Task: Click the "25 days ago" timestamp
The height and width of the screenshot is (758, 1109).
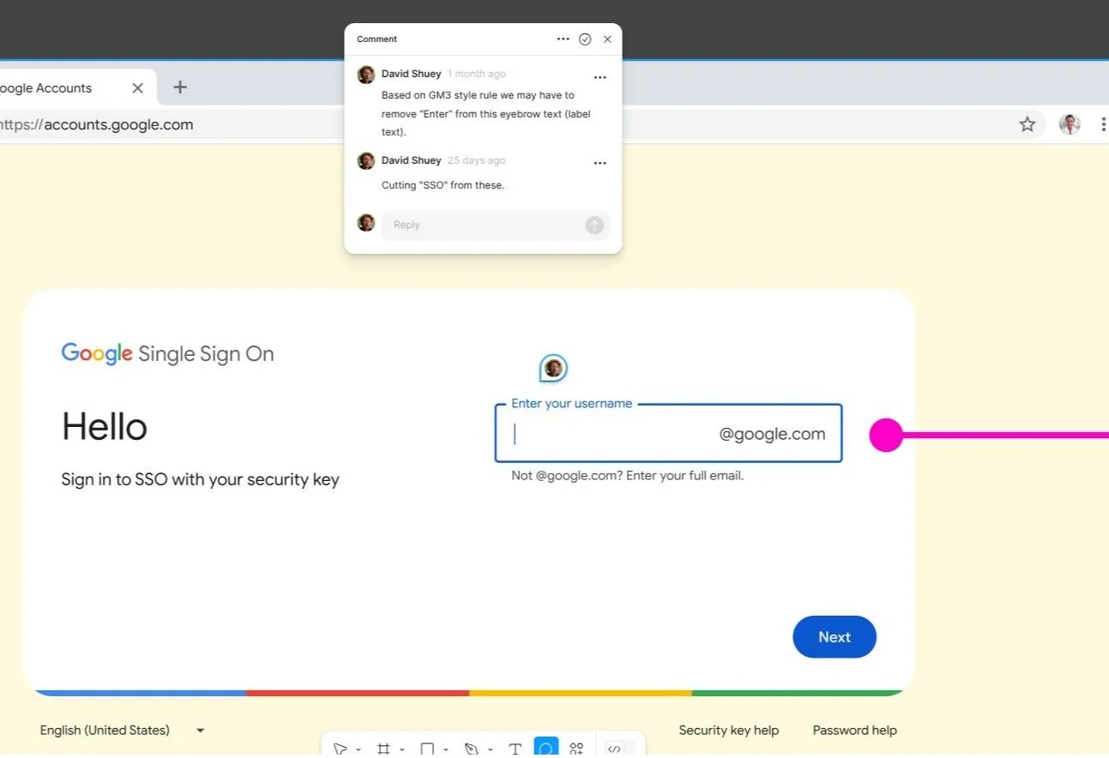Action: coord(476,160)
